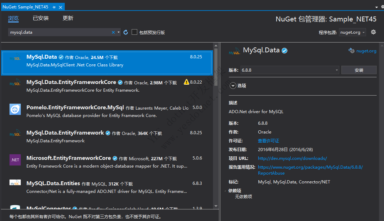Open the nuget.org link
384x221 pixels.
click(366, 51)
